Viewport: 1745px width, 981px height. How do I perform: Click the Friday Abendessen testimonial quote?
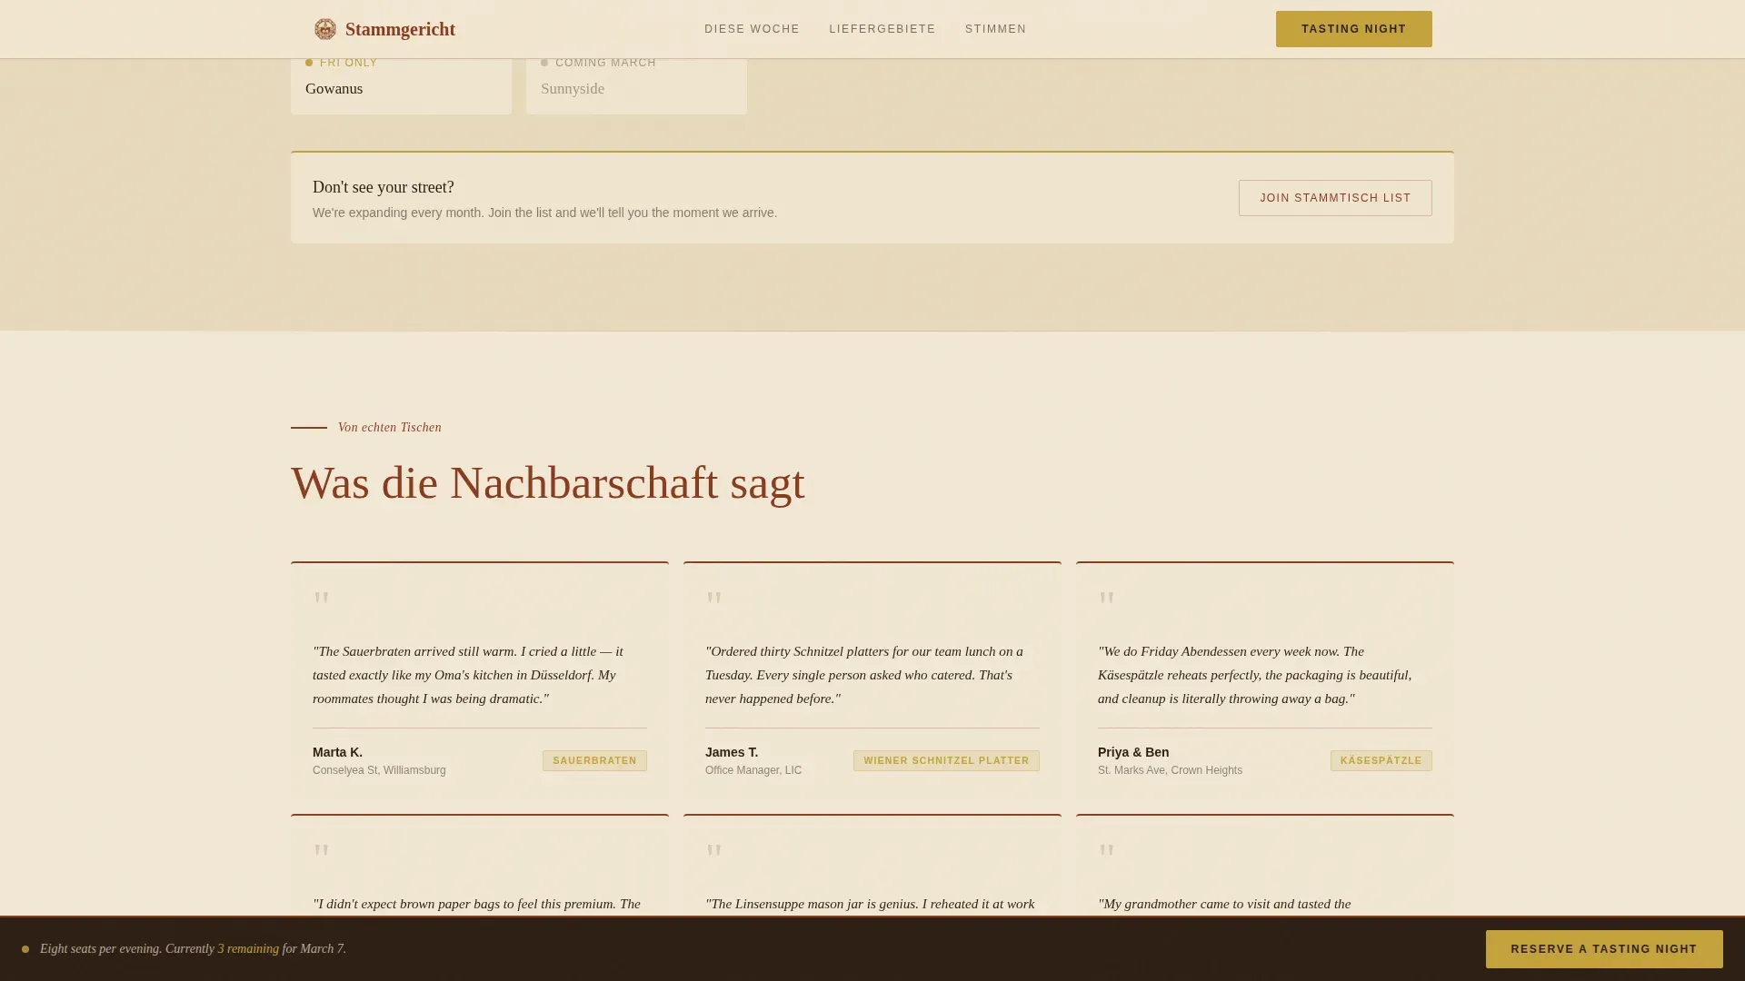(1255, 675)
